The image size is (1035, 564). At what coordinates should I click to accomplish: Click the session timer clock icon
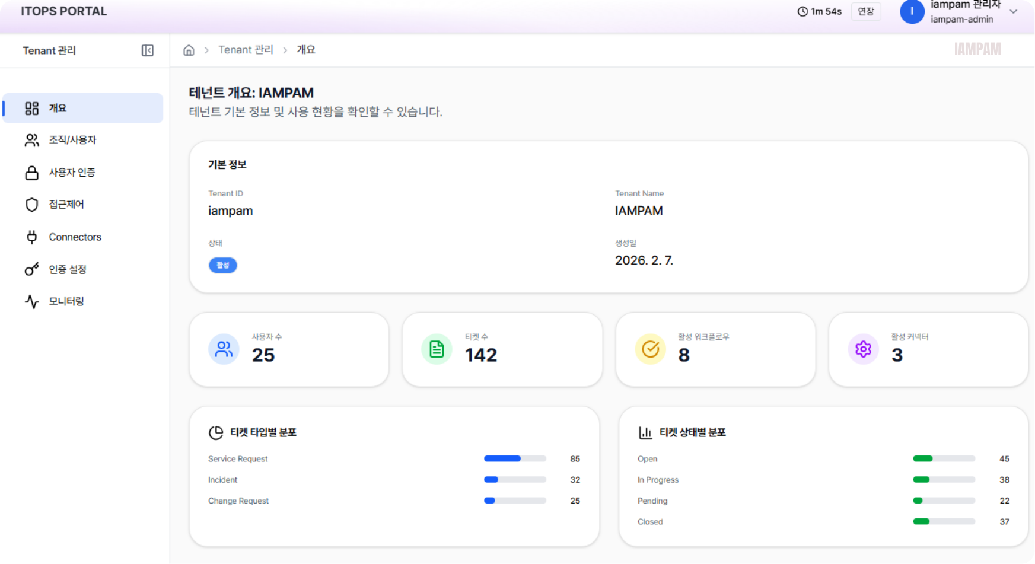tap(802, 12)
